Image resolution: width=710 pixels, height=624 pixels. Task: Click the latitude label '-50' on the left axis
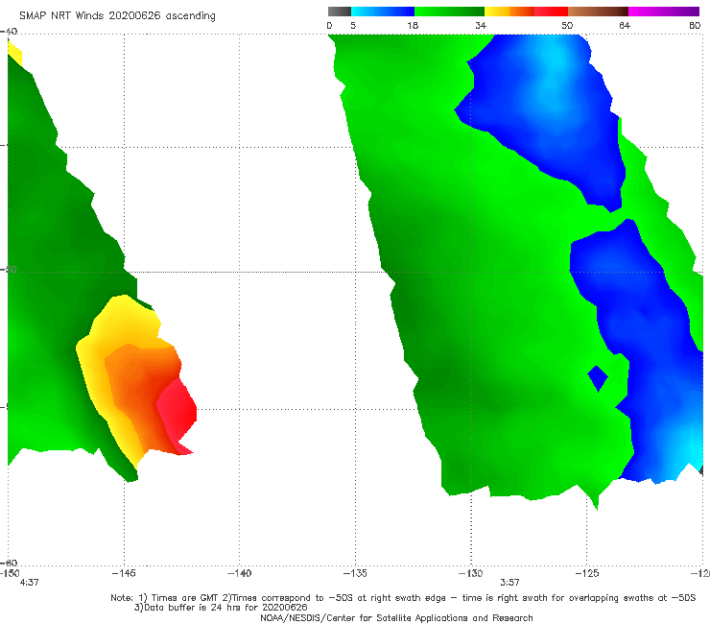(9, 269)
